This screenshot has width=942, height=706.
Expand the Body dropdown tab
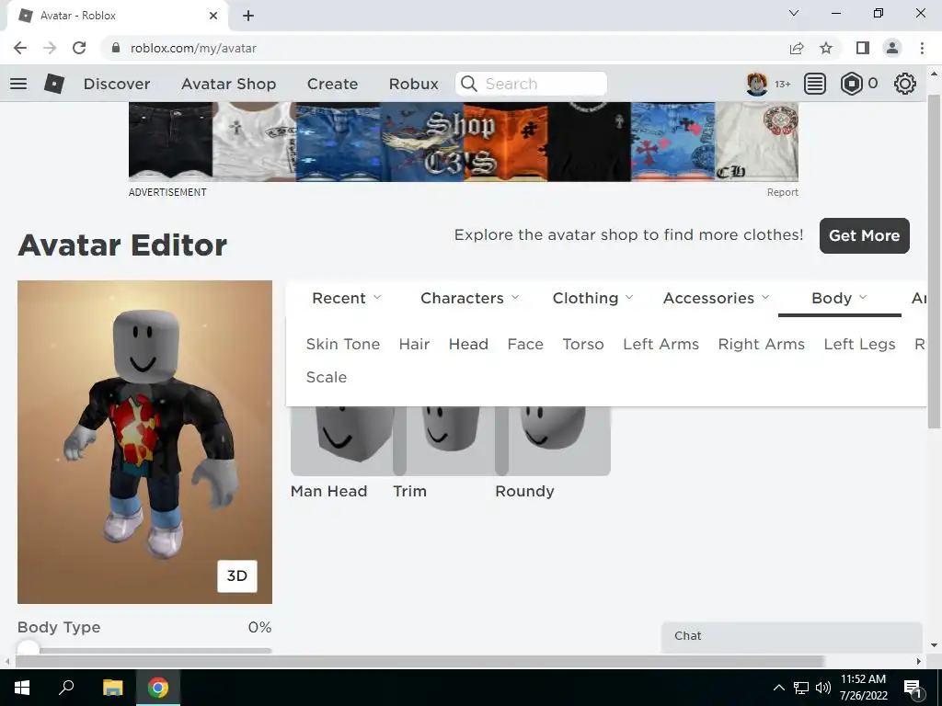pyautogui.click(x=839, y=299)
